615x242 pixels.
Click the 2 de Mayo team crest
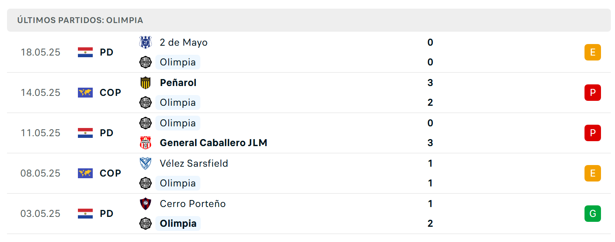pyautogui.click(x=146, y=42)
